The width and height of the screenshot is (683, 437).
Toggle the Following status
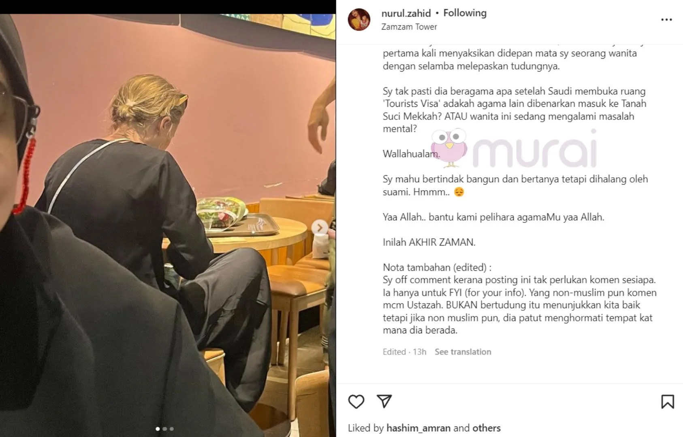click(465, 13)
